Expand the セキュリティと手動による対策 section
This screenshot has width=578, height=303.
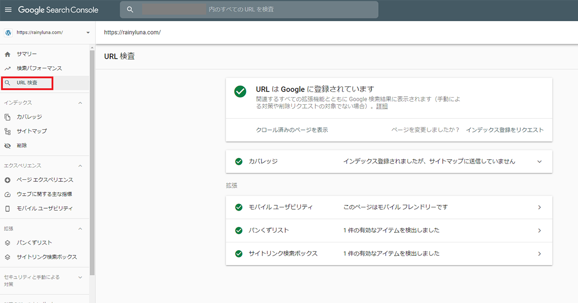(x=80, y=278)
